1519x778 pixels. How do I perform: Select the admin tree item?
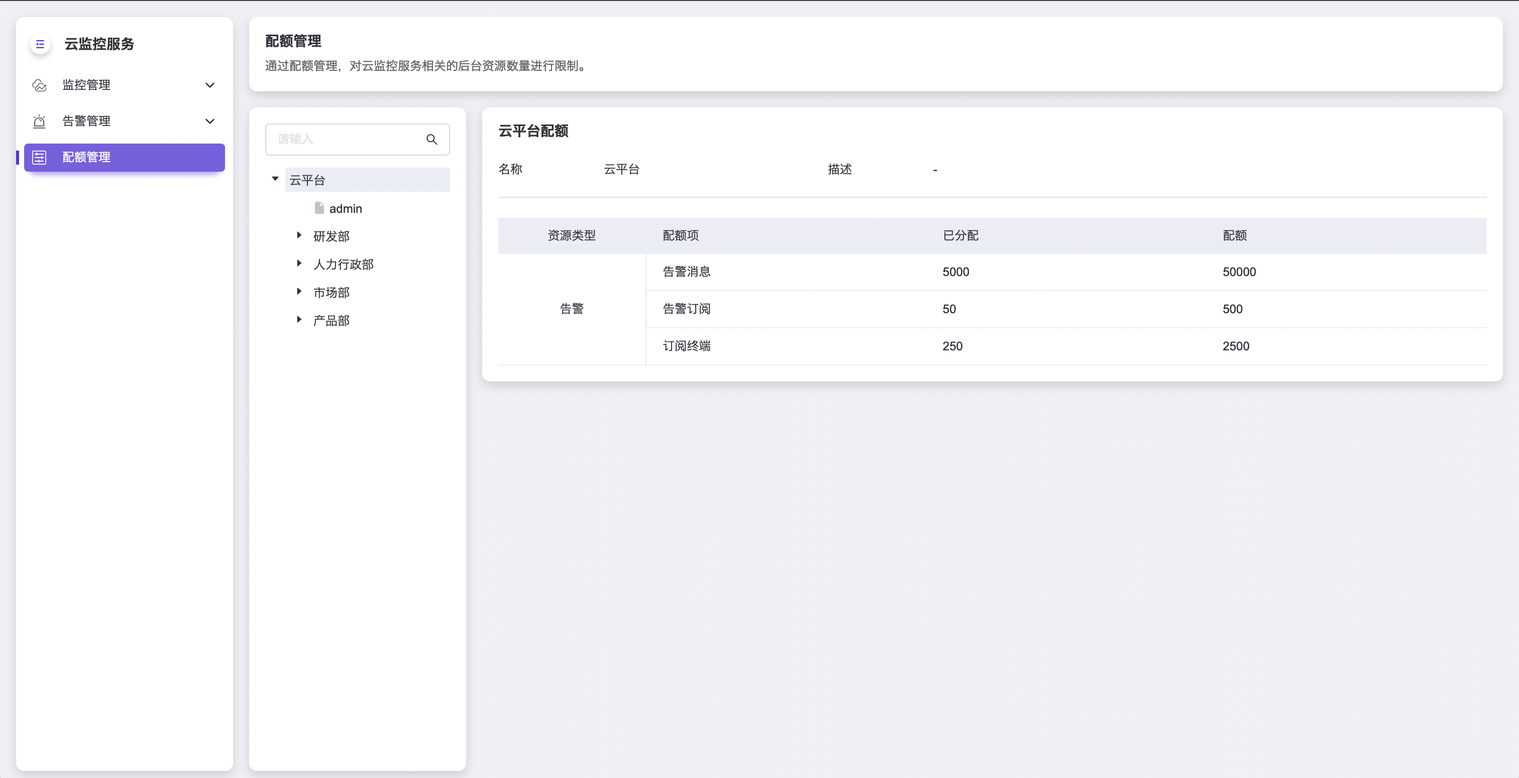[x=346, y=209]
